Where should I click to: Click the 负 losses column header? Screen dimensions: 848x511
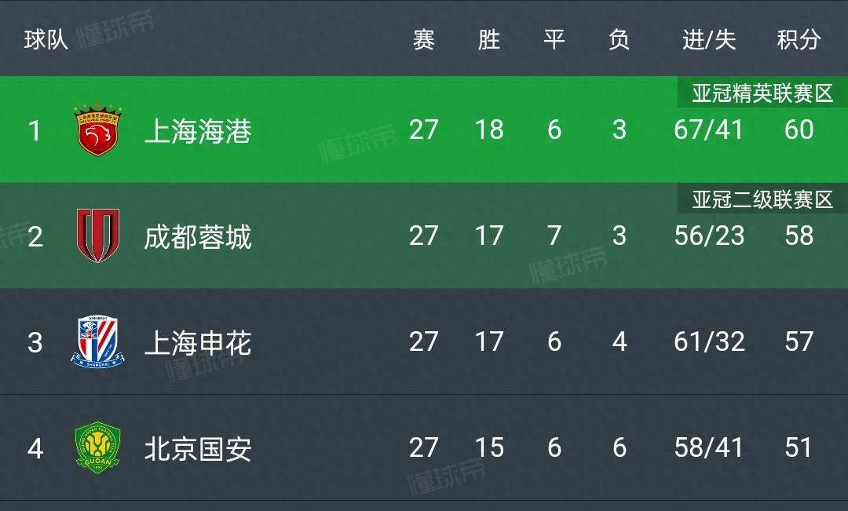pyautogui.click(x=620, y=39)
